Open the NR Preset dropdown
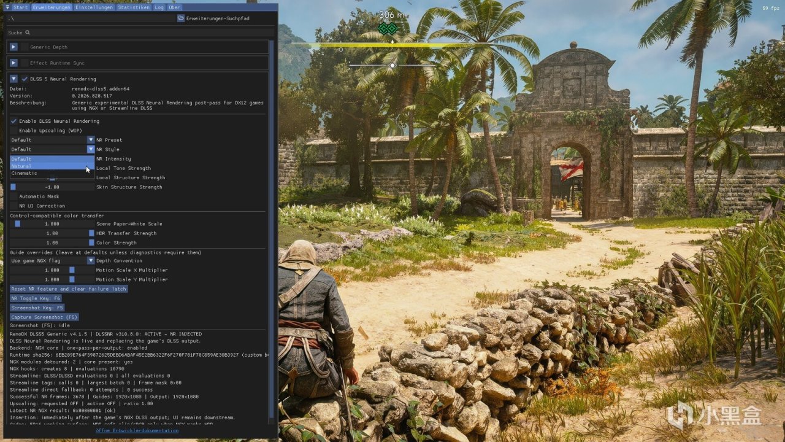This screenshot has width=785, height=442. pyautogui.click(x=52, y=140)
